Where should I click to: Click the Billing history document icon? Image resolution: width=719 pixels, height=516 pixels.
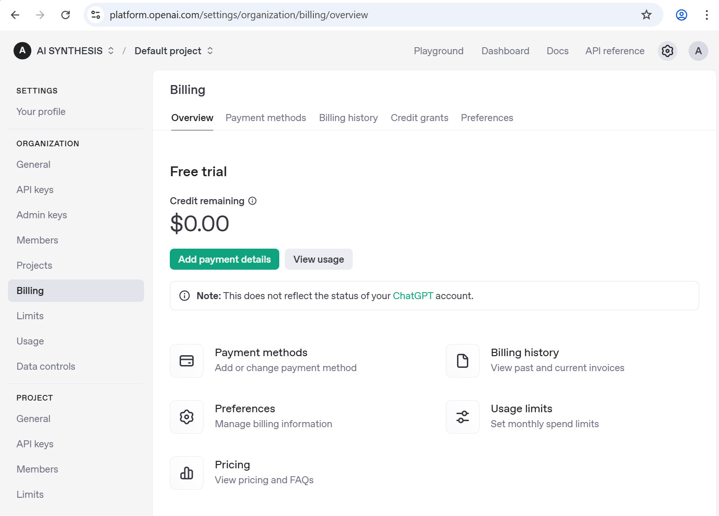click(462, 360)
